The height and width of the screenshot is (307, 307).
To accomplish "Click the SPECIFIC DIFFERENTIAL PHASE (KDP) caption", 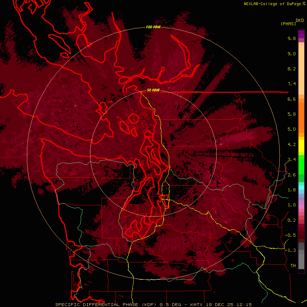I will tap(105, 305).
